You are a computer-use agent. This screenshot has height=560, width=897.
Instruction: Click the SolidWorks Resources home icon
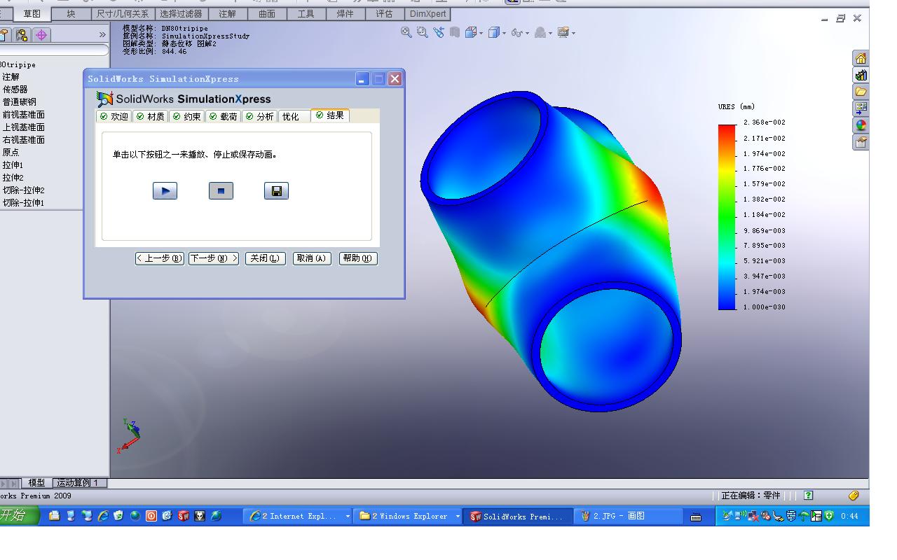pyautogui.click(x=861, y=59)
